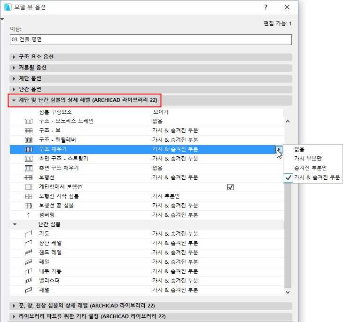Select the 패널 row label
The width and height of the screenshot is (343, 322).
coord(44,290)
